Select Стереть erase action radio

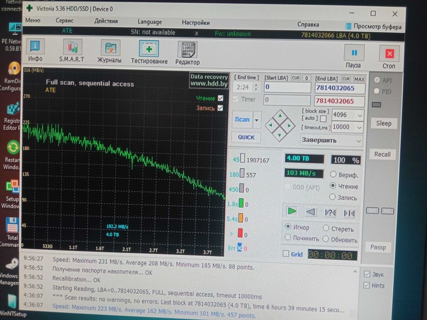point(326,228)
